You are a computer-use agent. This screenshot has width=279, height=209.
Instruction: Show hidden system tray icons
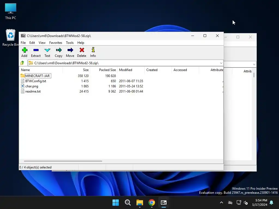click(222, 202)
